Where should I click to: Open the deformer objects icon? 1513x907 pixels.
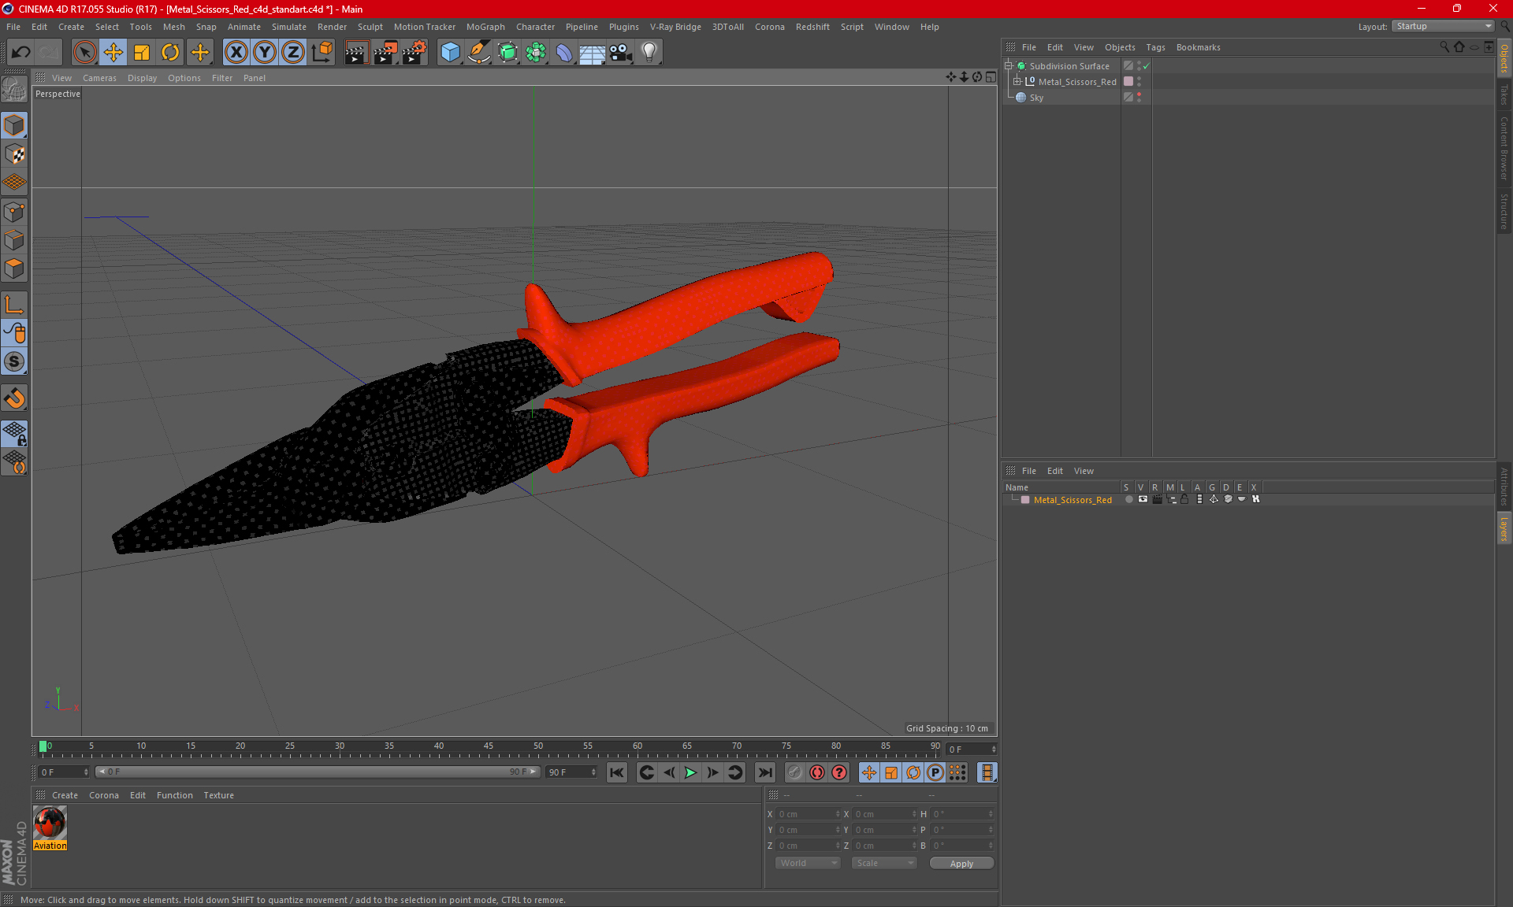tap(564, 53)
